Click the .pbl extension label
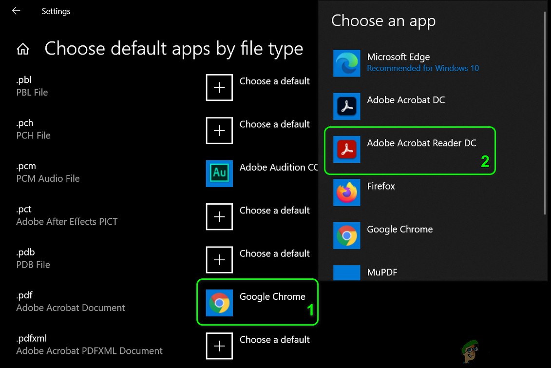Image resolution: width=551 pixels, height=368 pixels. pyautogui.click(x=24, y=80)
